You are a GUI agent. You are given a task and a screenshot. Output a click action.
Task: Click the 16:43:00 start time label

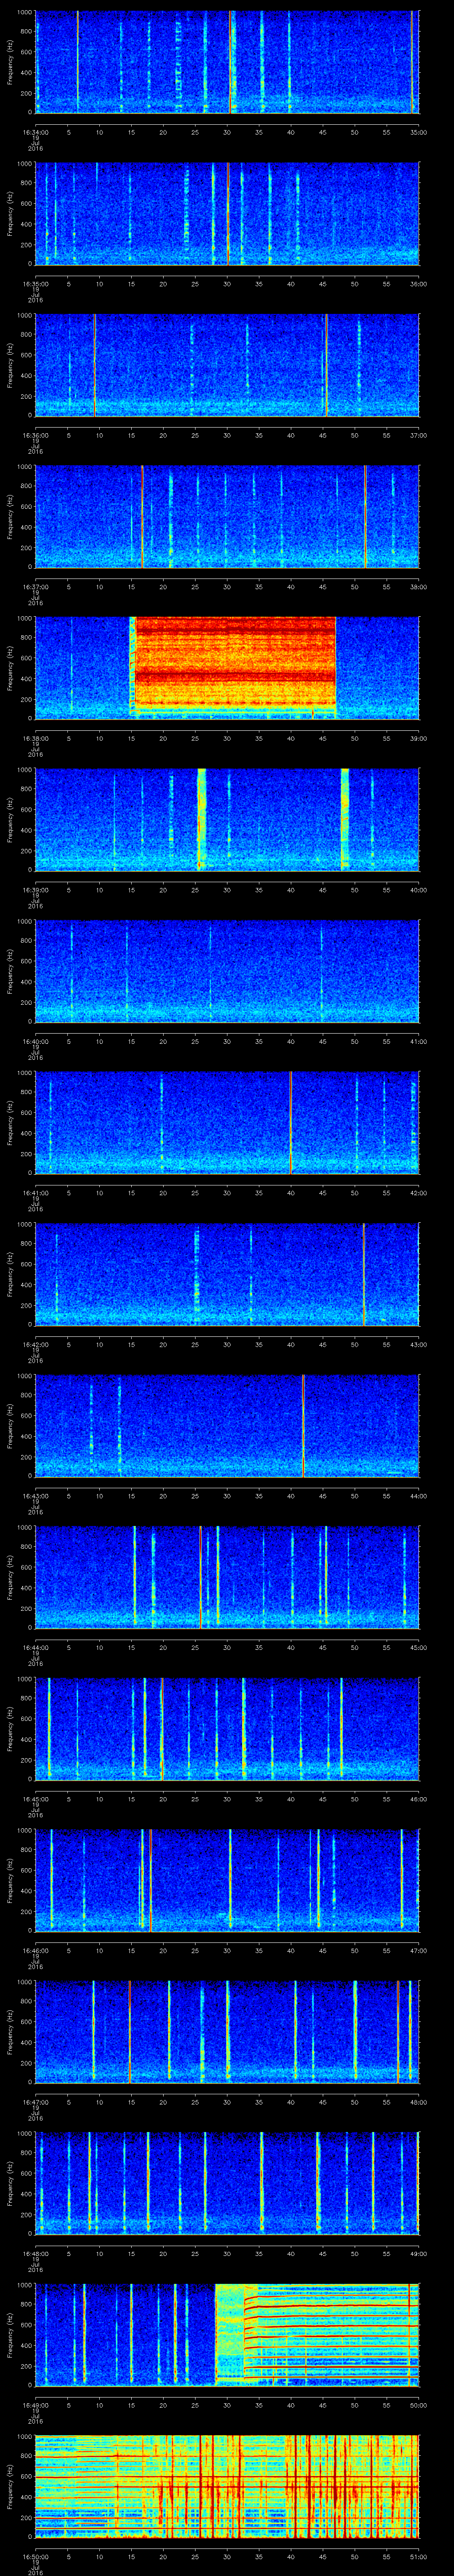click(35, 1496)
